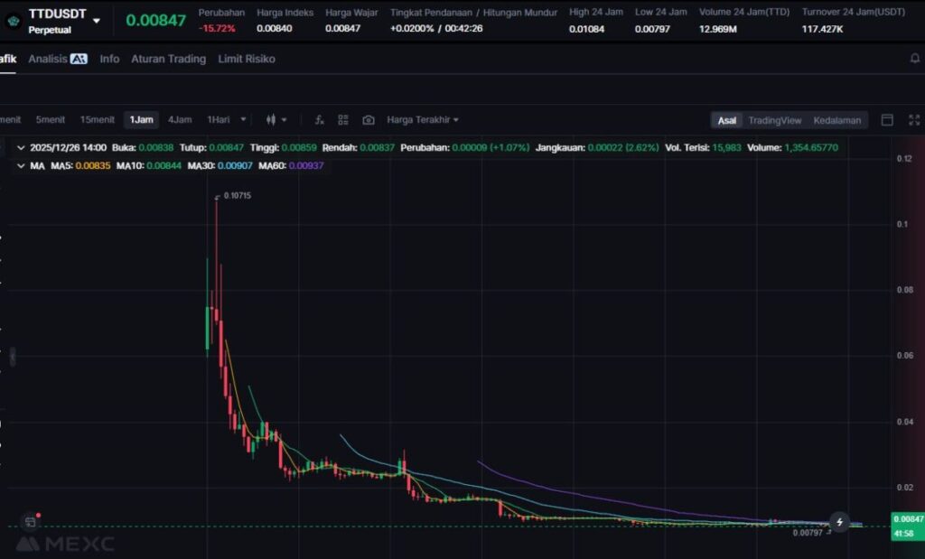Screen dimensions: 925x559
Task: Click the TTD coin logo icon
Action: pyautogui.click(x=13, y=21)
